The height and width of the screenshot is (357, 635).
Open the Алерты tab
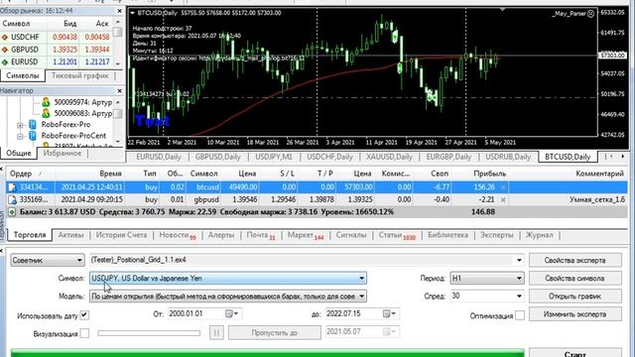coord(221,235)
